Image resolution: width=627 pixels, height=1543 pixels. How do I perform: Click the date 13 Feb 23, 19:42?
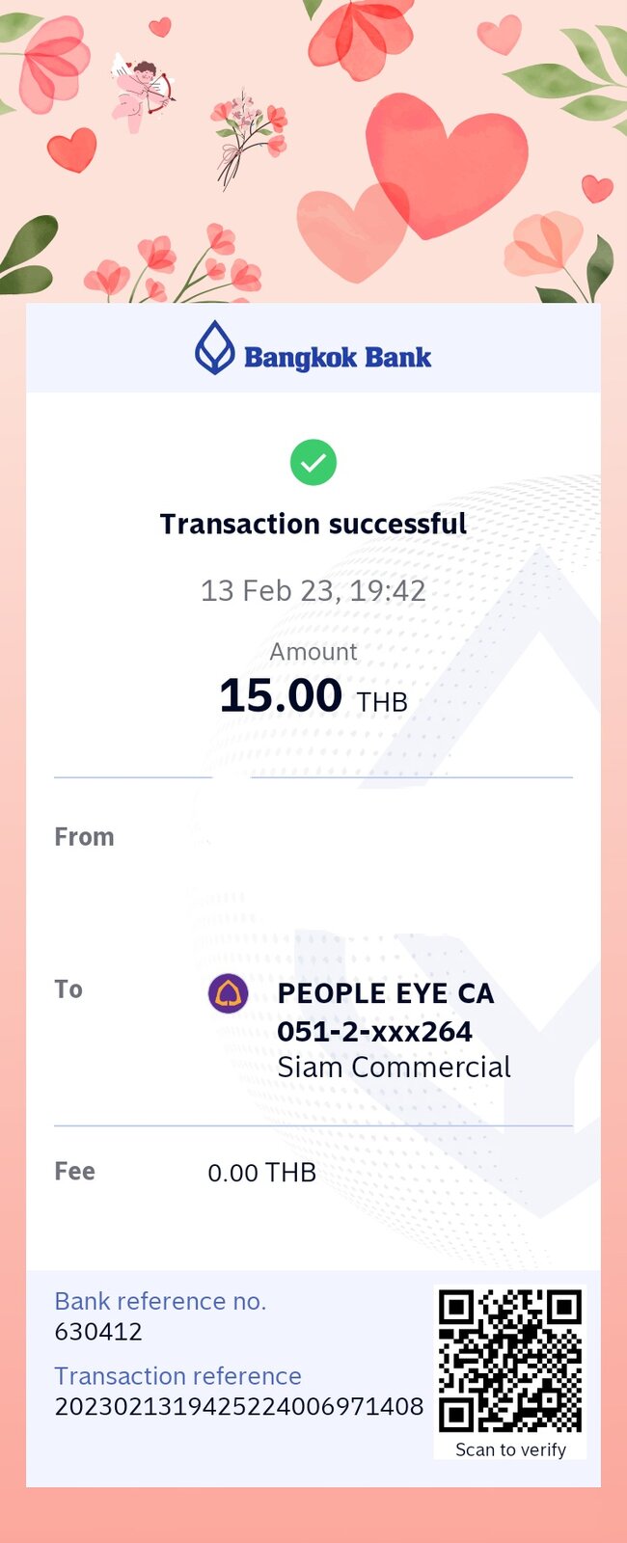pos(313,590)
